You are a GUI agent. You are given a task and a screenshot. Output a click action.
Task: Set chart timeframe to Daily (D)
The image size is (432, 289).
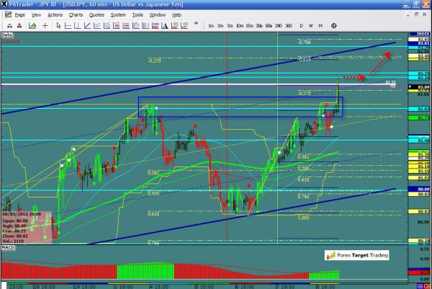coord(300,26)
